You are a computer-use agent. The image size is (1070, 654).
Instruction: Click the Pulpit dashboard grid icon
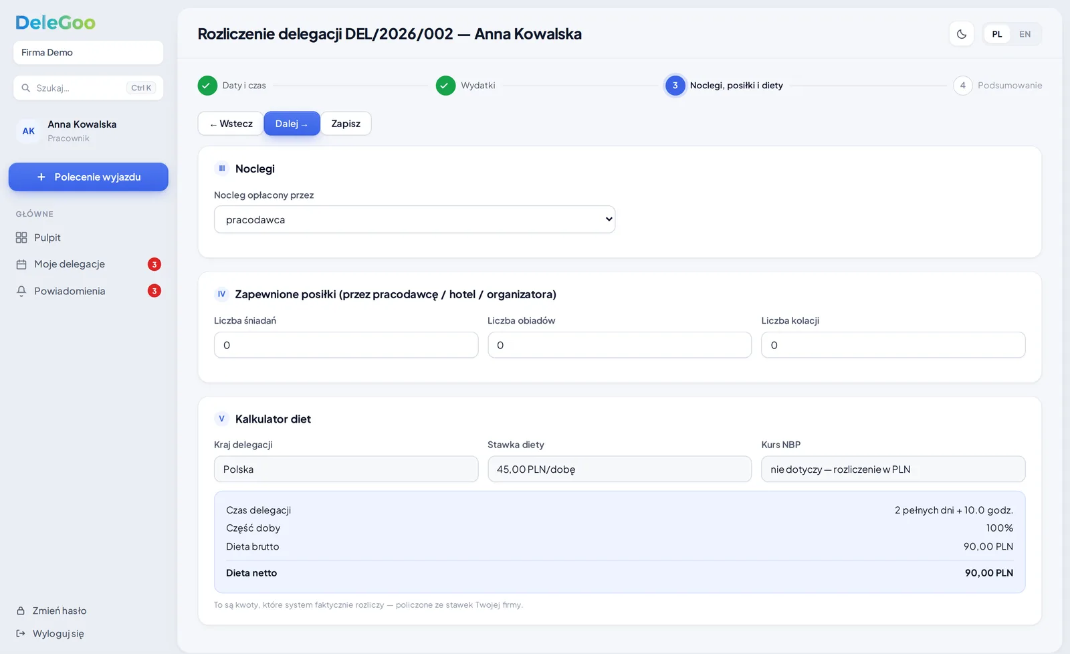pos(21,237)
